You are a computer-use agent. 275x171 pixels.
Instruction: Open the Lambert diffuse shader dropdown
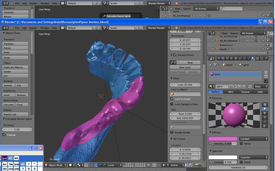point(254,139)
